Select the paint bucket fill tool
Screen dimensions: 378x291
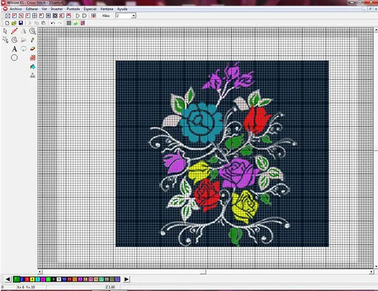pyautogui.click(x=33, y=67)
